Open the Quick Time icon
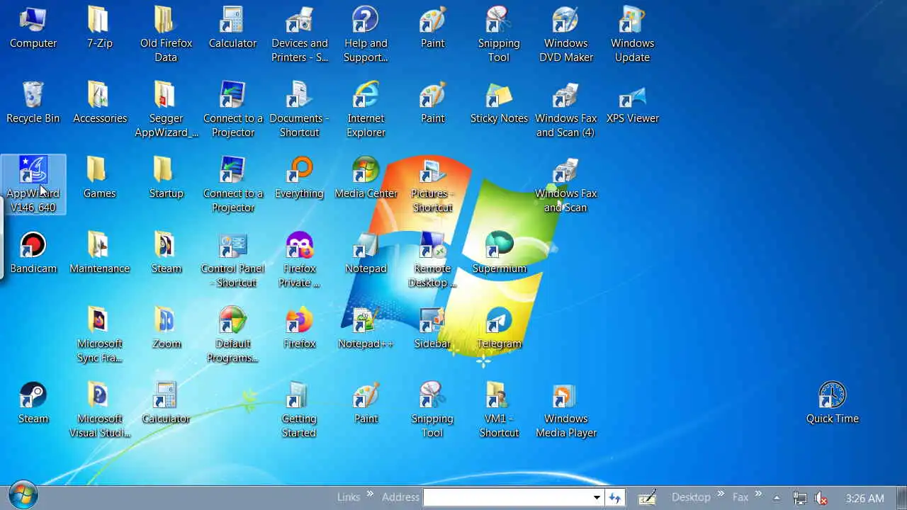The image size is (907, 510). (x=833, y=404)
